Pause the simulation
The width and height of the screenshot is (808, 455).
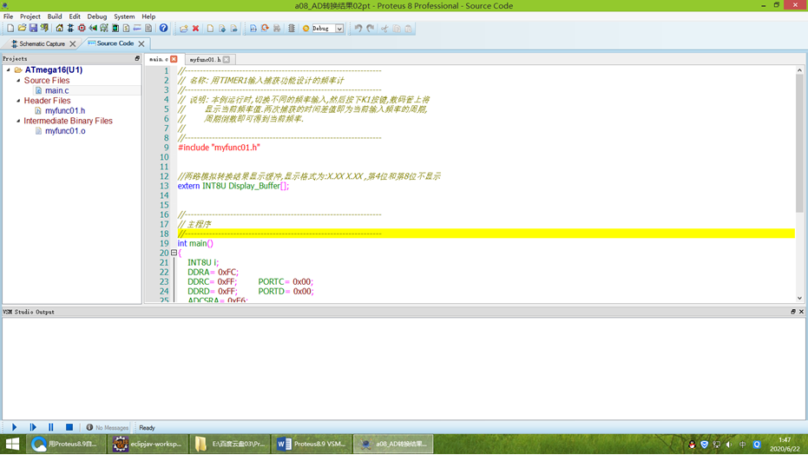[x=50, y=427]
